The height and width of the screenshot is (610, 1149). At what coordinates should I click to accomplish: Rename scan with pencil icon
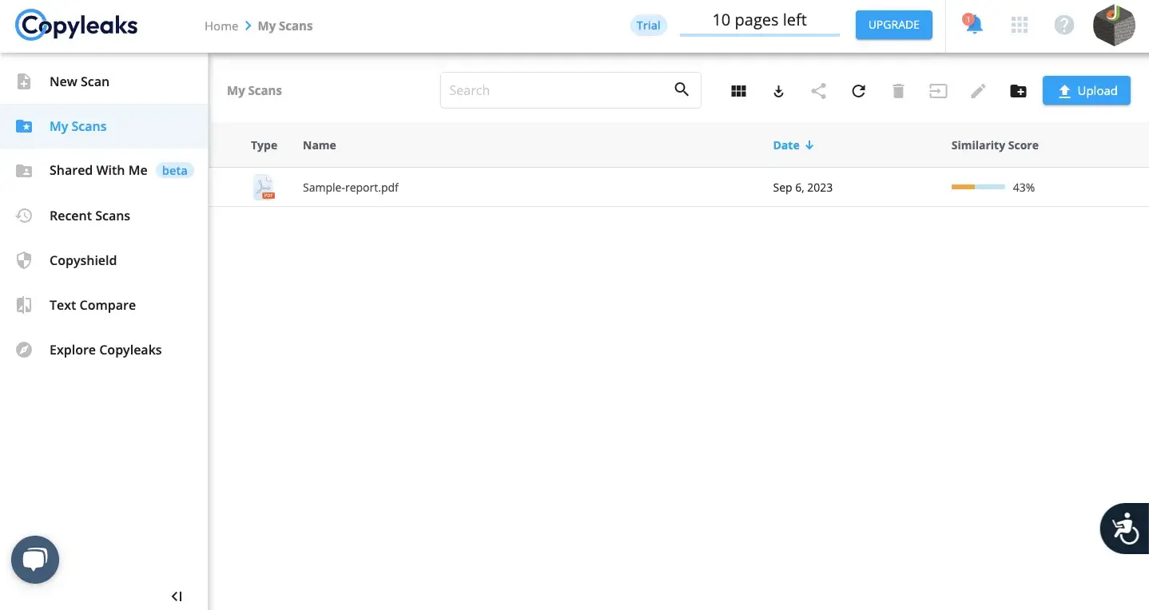(x=977, y=90)
